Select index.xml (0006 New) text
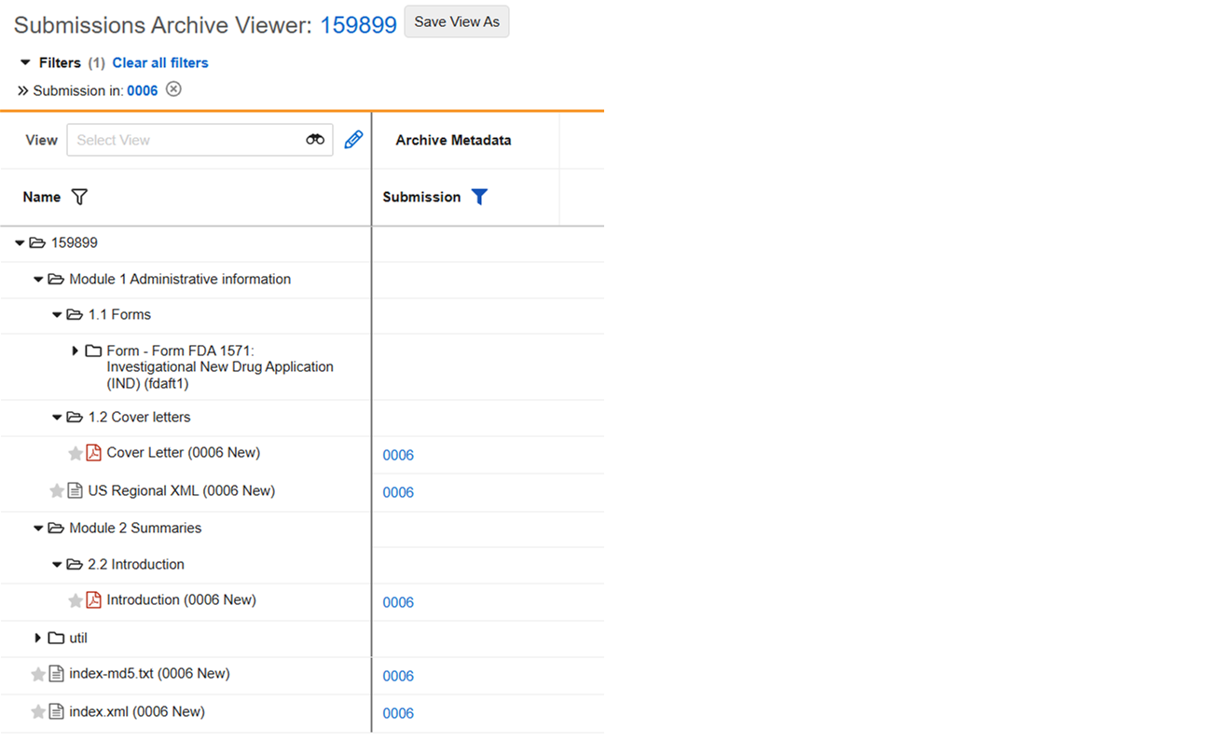 137,711
